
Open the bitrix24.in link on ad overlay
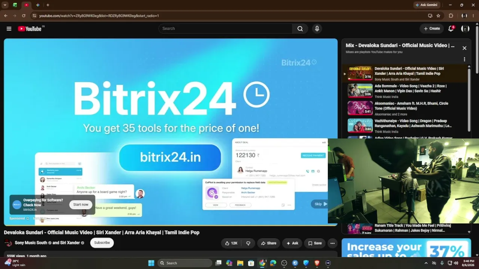30,210
